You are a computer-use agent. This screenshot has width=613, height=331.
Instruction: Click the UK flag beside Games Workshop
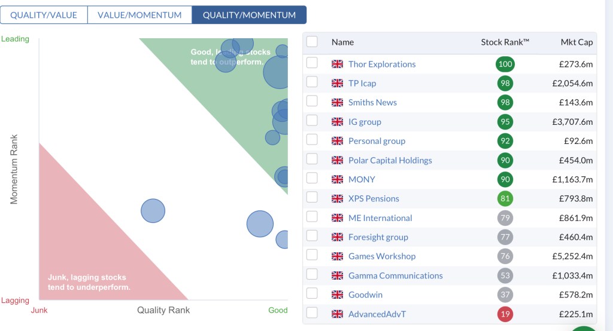click(x=337, y=256)
